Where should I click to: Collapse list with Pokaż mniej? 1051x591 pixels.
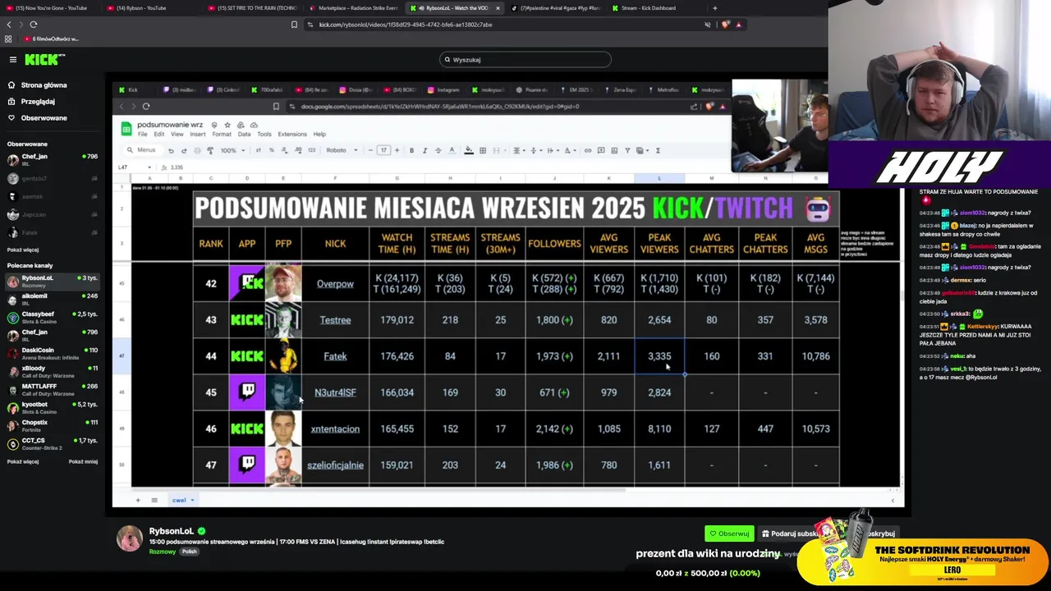pos(83,461)
